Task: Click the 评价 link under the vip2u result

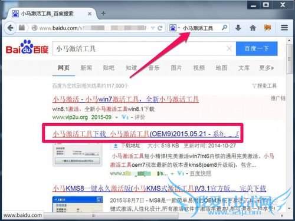Action: tap(140, 117)
